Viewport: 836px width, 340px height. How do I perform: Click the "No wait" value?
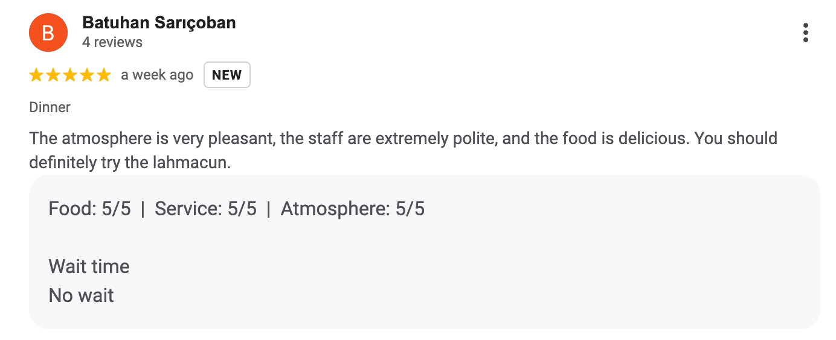(81, 295)
